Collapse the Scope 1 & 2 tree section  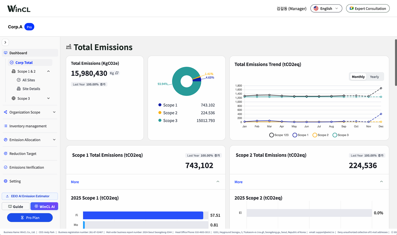click(x=49, y=71)
